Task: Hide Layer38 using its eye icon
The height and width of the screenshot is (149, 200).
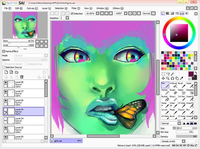Action: (x=6, y=82)
